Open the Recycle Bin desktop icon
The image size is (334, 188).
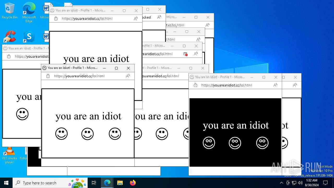coord(10,11)
